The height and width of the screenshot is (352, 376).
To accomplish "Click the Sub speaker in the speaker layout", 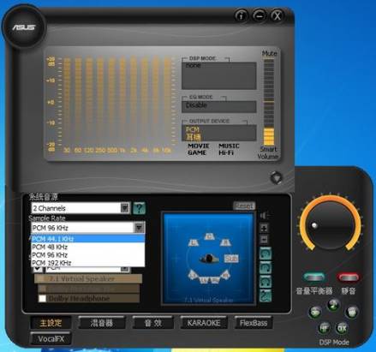I will point(231,259).
